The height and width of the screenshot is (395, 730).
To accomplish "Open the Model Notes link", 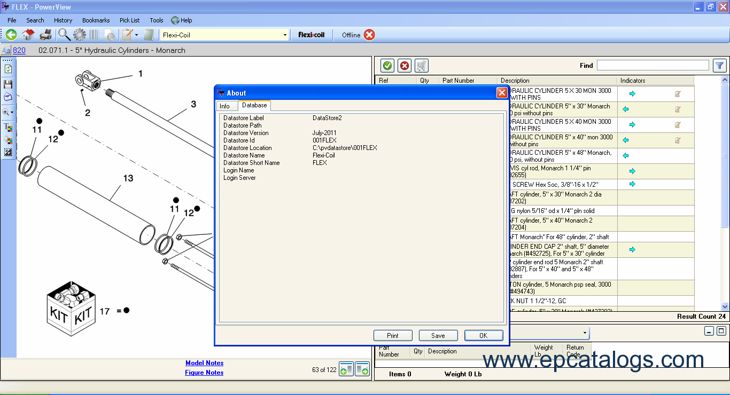I will (204, 363).
